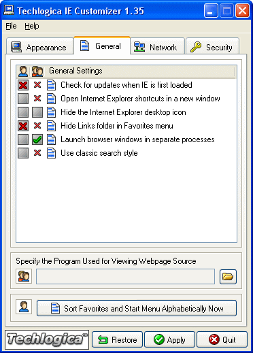Toggle all-users checkbox for Launch browser windows
Viewport: 253px width, 353px height.
pyautogui.click(x=37, y=139)
